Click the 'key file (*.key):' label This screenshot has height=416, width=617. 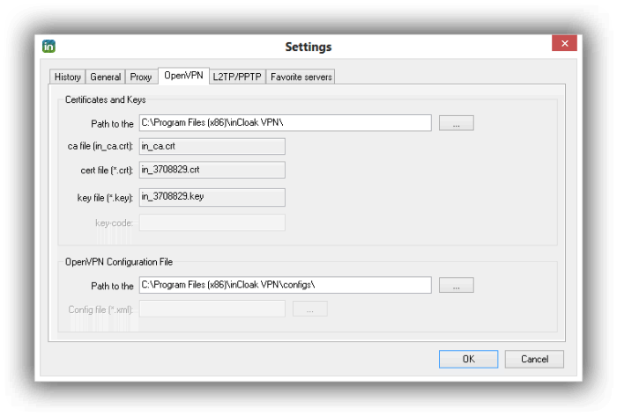point(105,198)
